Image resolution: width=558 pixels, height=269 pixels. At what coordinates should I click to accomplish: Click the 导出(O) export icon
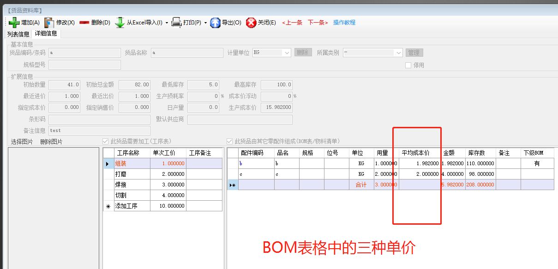pyautogui.click(x=216, y=22)
